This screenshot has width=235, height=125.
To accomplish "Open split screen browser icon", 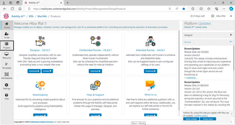I will pos(201,9).
